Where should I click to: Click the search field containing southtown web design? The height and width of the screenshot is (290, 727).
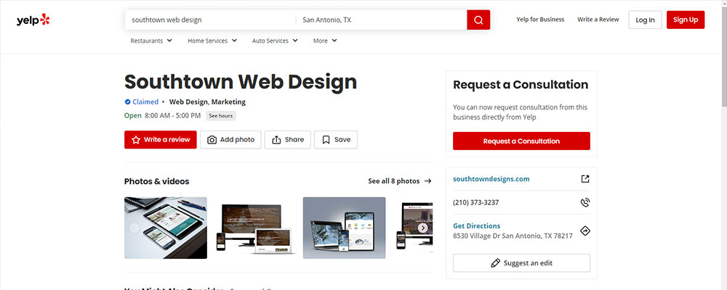click(x=210, y=20)
